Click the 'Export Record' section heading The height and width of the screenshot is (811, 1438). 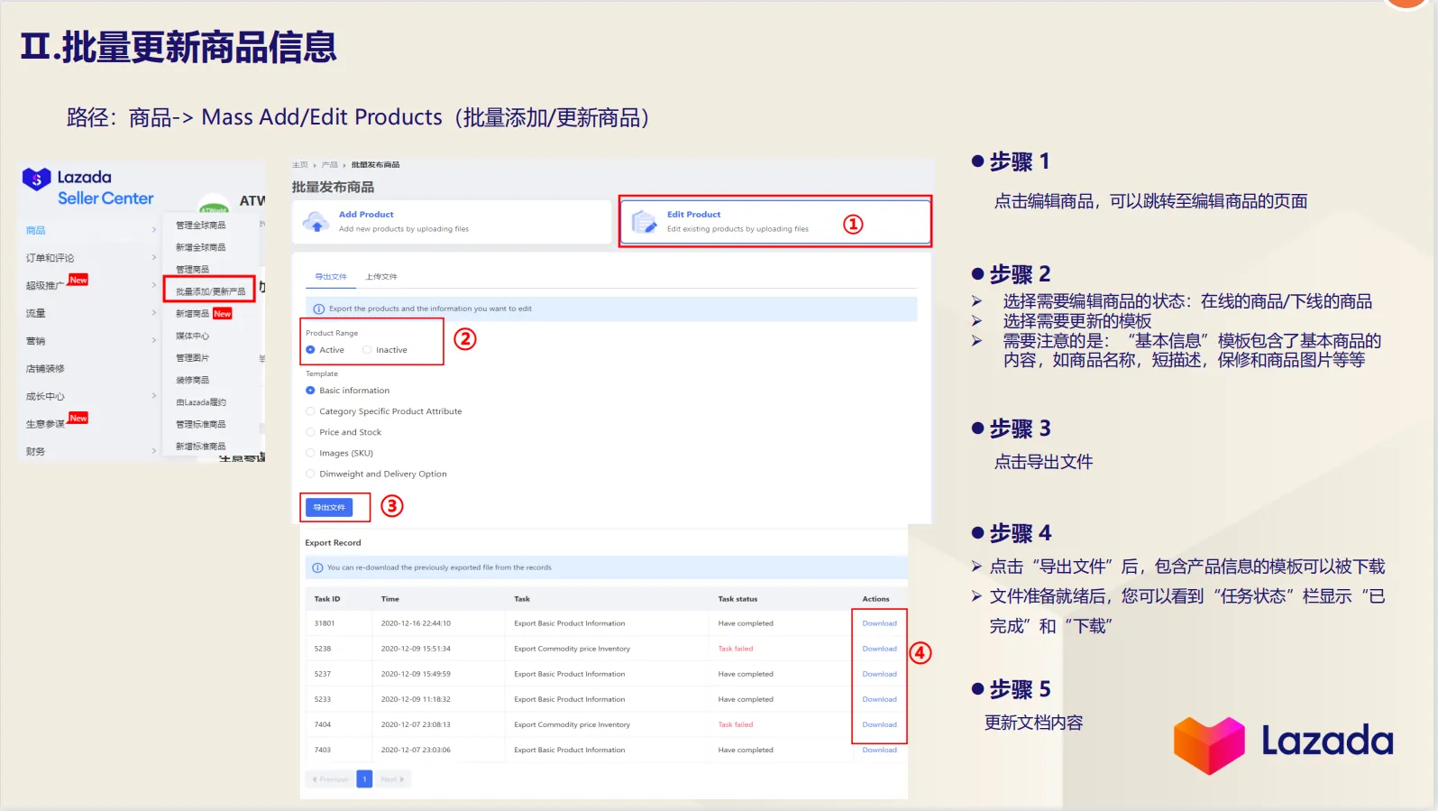[x=333, y=543]
